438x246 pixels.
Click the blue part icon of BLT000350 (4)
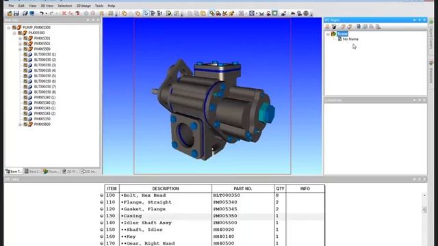[30, 70]
